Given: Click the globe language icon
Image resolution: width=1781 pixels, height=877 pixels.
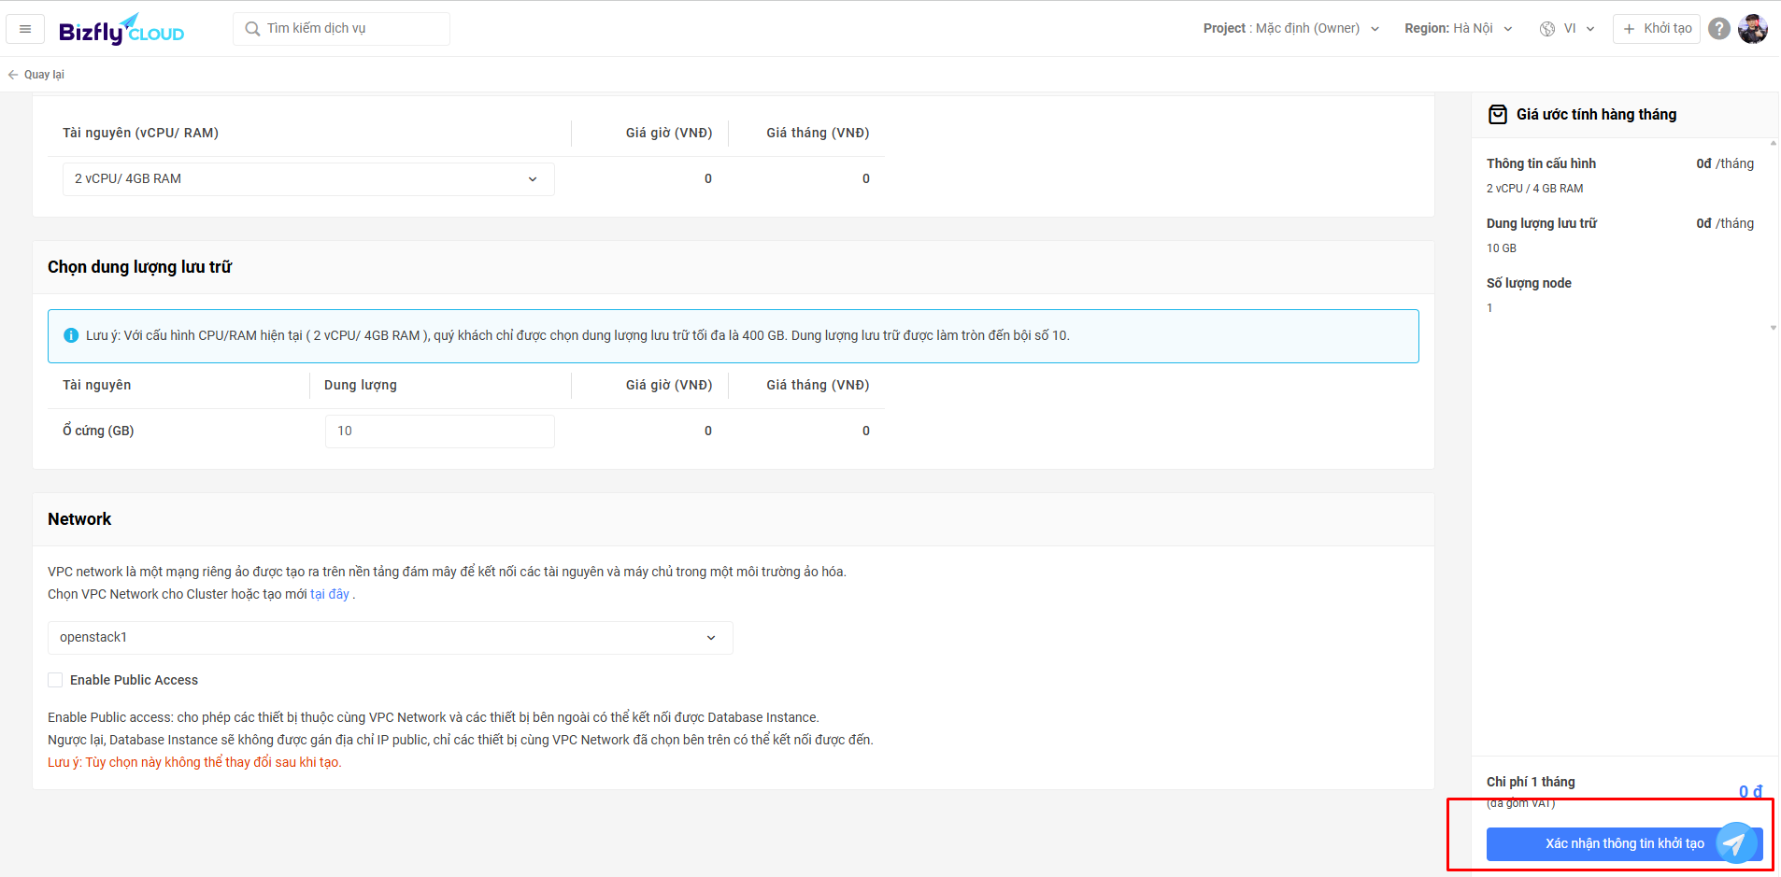Looking at the screenshot, I should pyautogui.click(x=1547, y=29).
